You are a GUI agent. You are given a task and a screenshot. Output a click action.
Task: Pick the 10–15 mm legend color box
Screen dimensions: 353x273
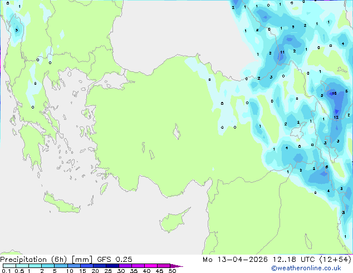tap(74, 266)
